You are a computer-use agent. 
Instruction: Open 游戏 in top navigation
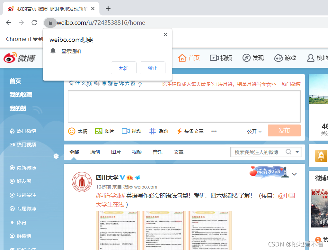(x=285, y=58)
